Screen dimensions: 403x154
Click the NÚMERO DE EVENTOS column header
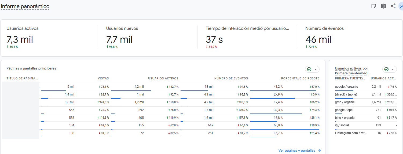coord(231,79)
